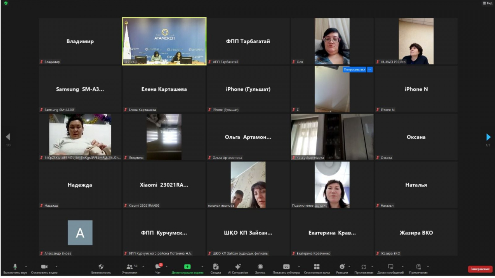This screenshot has width=495, height=278.
Task: Open the Сводка summary tool
Action: (216, 269)
